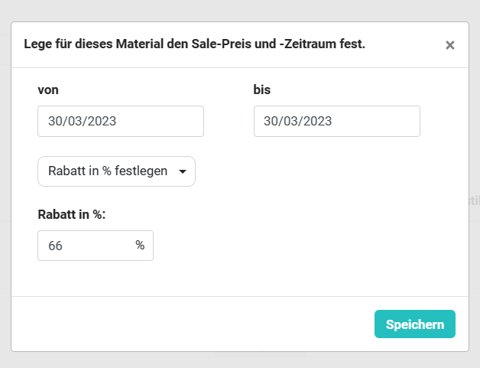Click the dialog heading about Sale-Preis und -Zeitraum

(195, 44)
